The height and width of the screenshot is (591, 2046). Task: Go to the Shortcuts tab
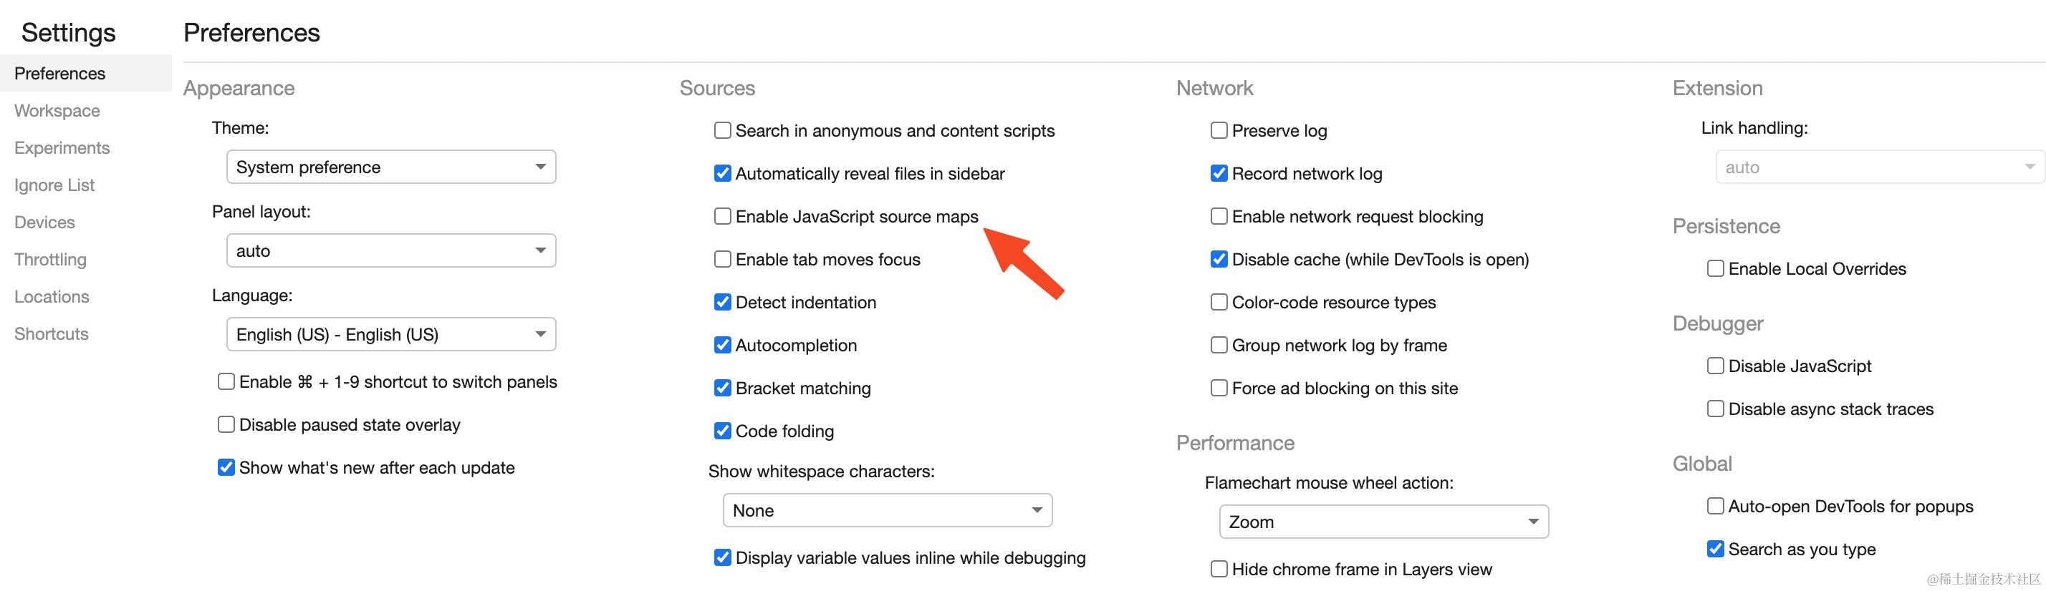pyautogui.click(x=52, y=334)
